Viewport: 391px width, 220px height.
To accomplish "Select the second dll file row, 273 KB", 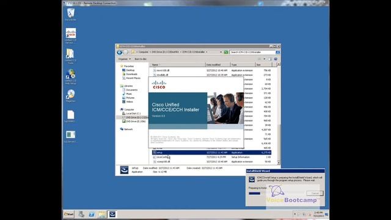I will pos(211,75).
